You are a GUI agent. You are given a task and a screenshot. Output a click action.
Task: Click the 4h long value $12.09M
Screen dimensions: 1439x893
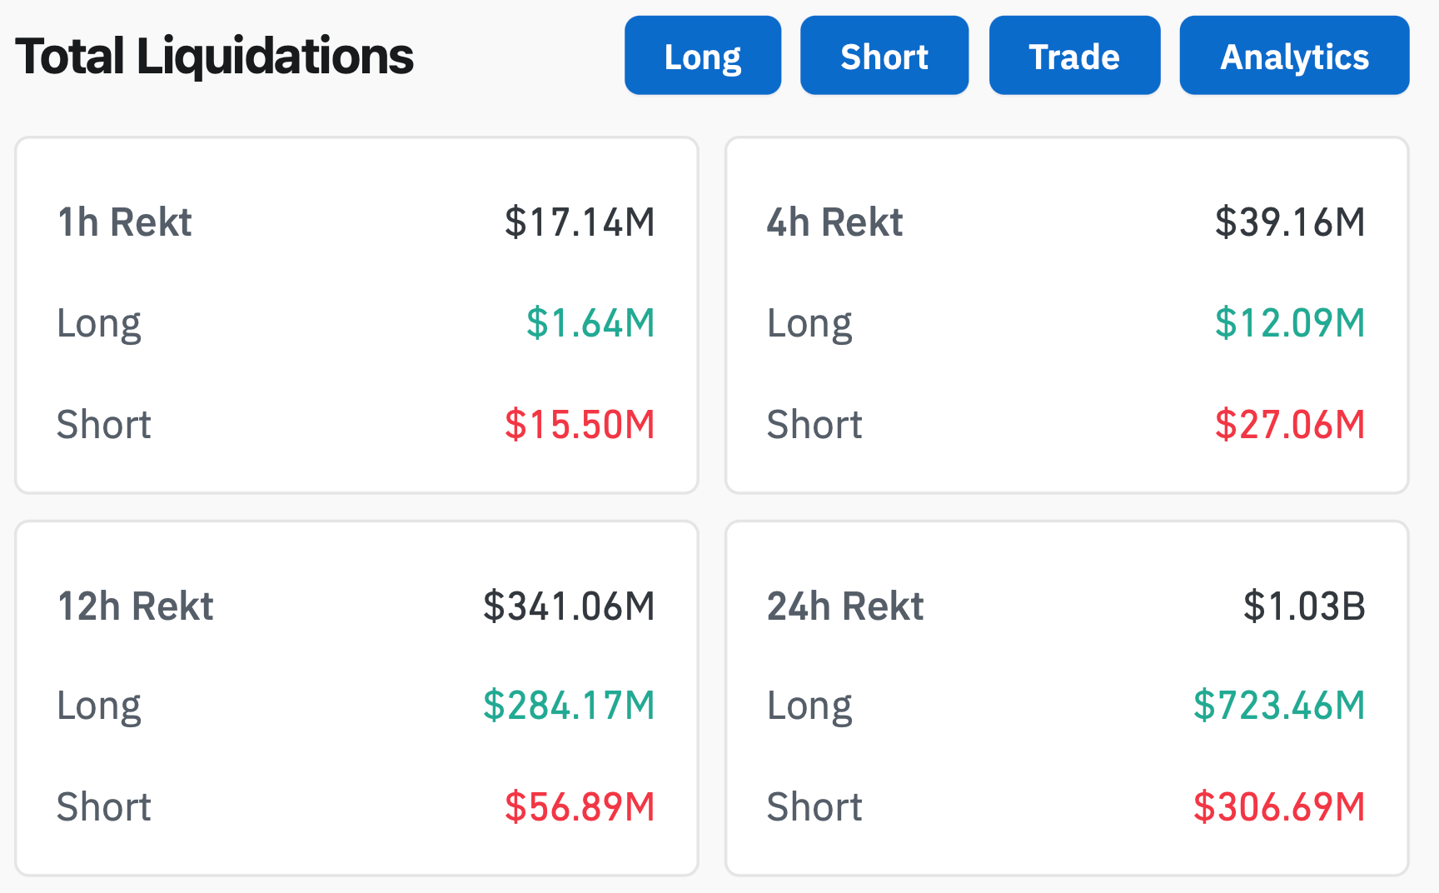[x=1290, y=323]
